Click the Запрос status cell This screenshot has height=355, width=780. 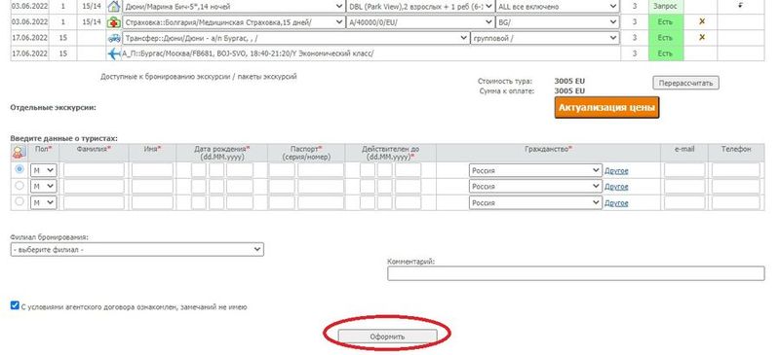tap(666, 7)
